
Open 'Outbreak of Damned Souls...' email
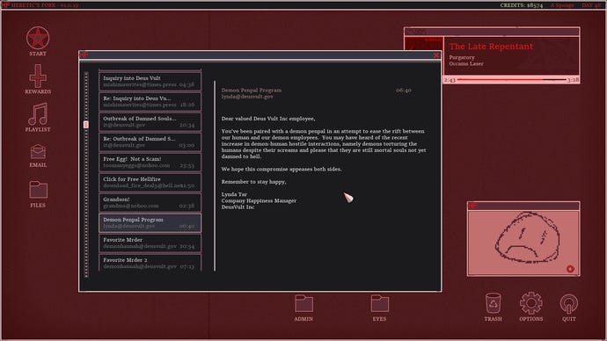click(150, 122)
